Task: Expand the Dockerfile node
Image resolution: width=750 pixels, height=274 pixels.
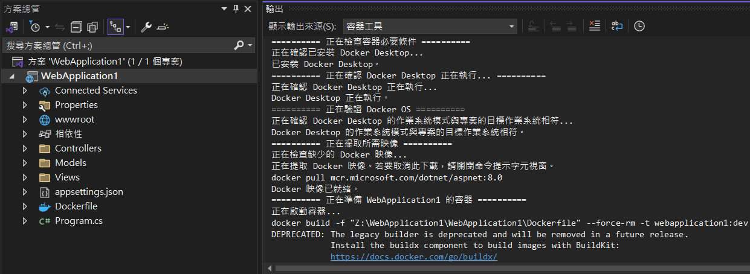Action: pyautogui.click(x=25, y=206)
